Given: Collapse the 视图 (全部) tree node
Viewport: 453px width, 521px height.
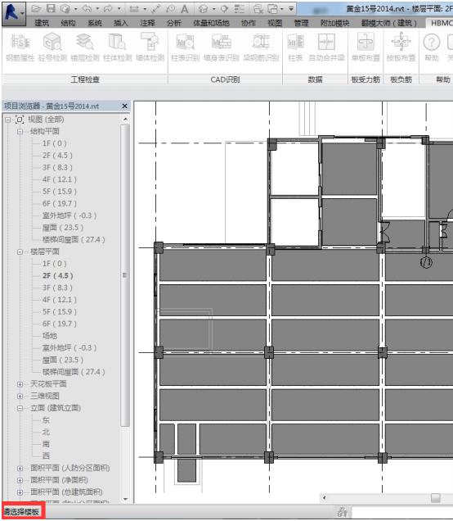Looking at the screenshot, I should (x=8, y=120).
